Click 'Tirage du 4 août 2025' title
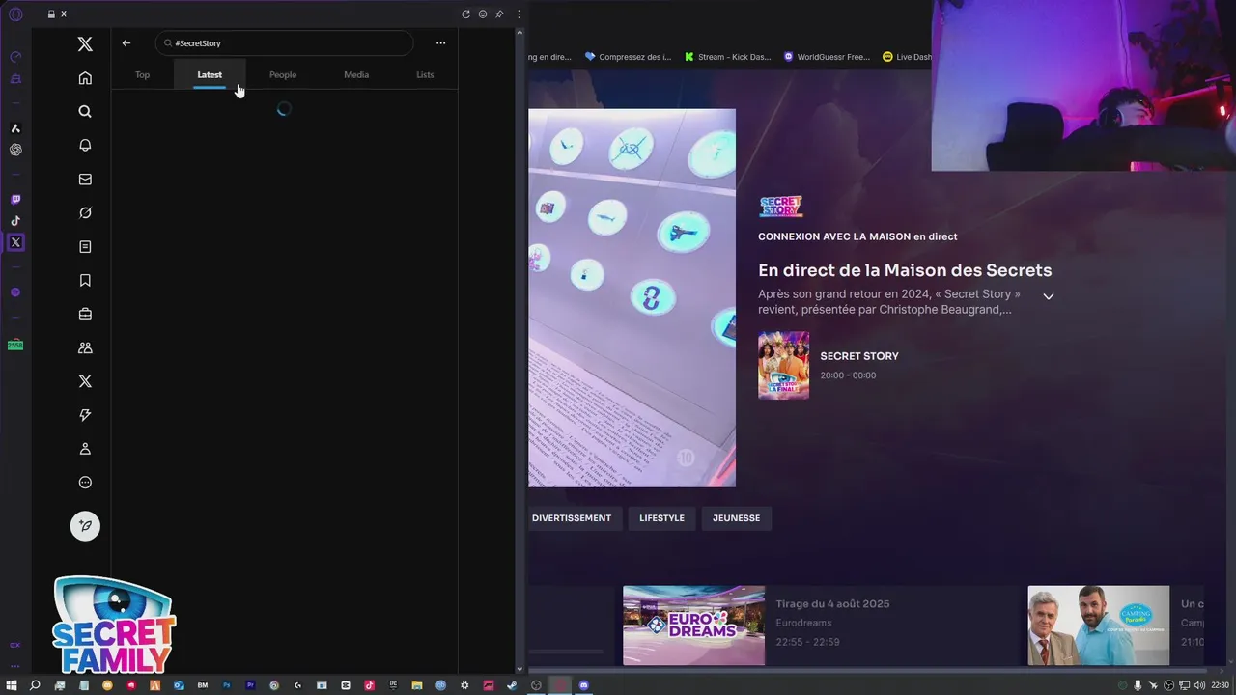The image size is (1236, 695). click(x=832, y=604)
